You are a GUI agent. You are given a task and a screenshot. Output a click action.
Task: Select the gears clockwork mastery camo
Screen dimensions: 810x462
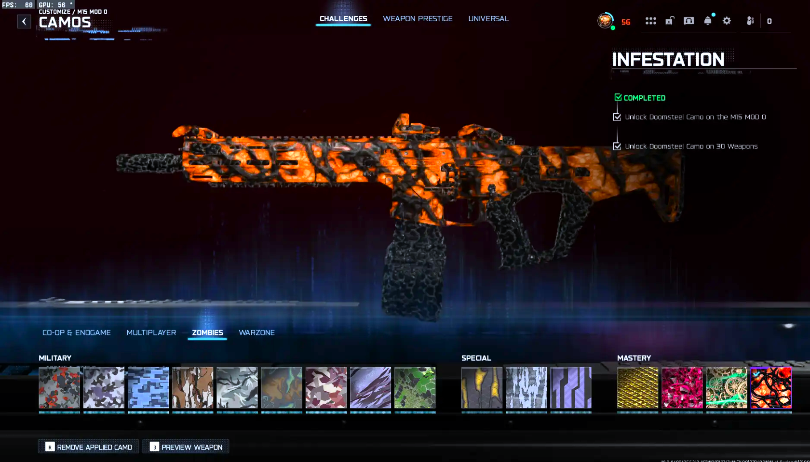click(x=727, y=388)
